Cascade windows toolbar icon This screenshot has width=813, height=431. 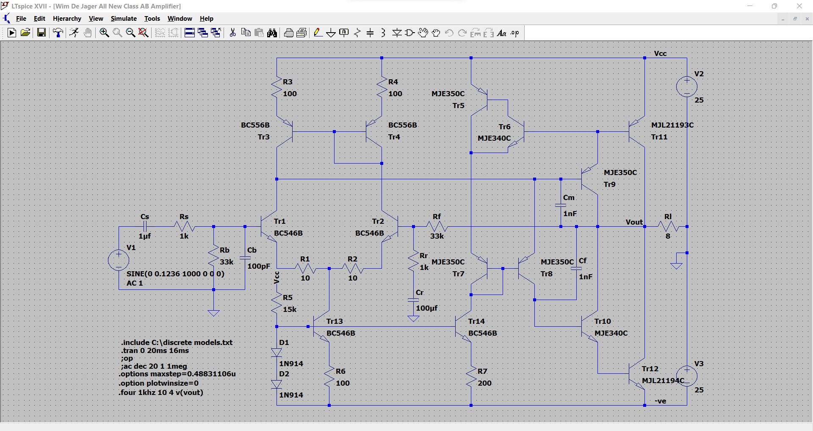203,33
